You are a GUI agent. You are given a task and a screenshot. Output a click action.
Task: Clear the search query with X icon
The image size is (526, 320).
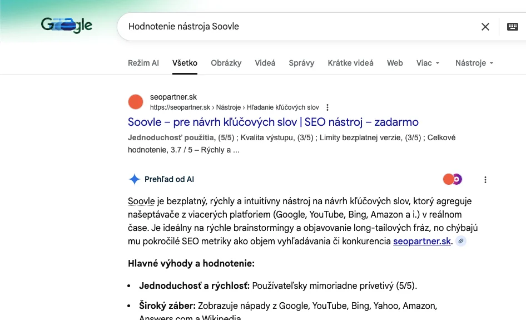point(485,27)
